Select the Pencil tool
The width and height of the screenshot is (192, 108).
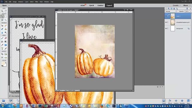[6, 49]
